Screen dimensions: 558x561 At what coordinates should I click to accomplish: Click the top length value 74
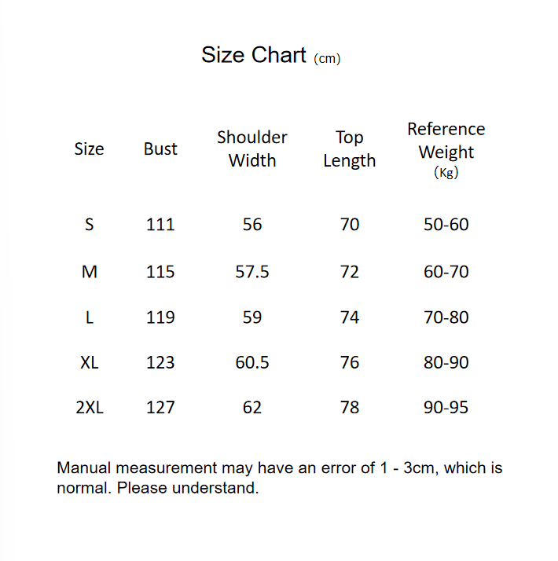pos(350,317)
